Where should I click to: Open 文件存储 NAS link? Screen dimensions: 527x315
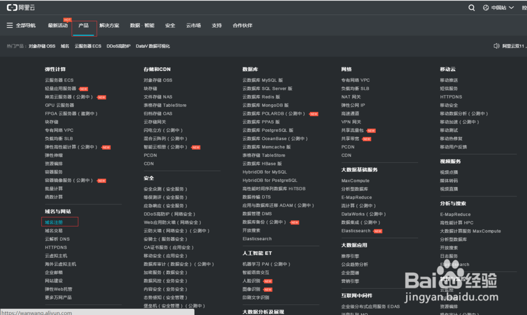pyautogui.click(x=158, y=97)
